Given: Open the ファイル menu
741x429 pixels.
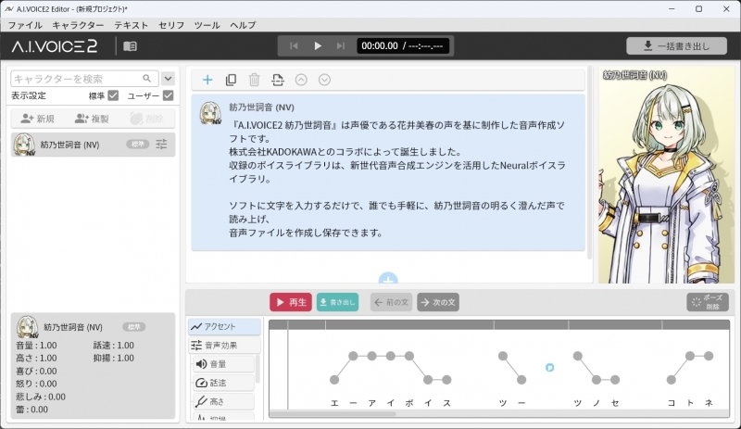Looking at the screenshot, I should point(25,25).
